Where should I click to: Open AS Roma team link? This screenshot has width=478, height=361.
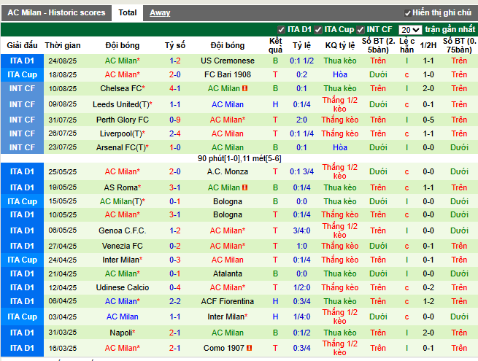(x=120, y=187)
